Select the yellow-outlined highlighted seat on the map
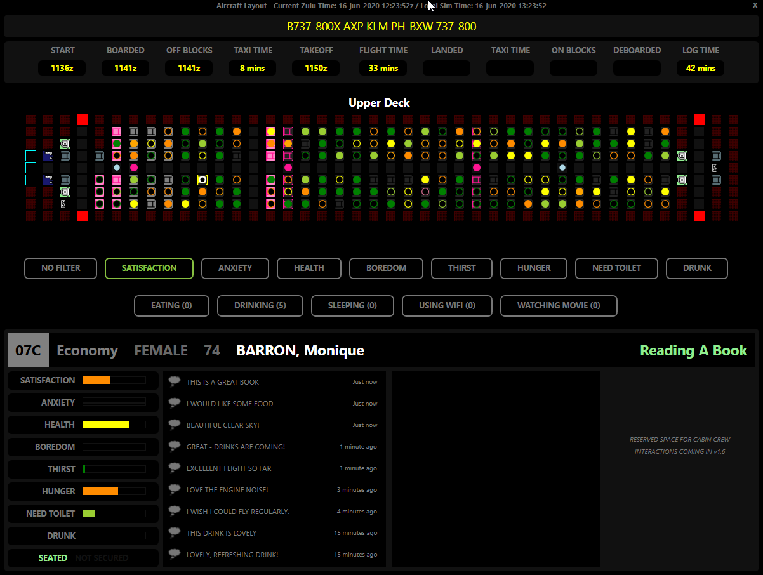 (202, 180)
